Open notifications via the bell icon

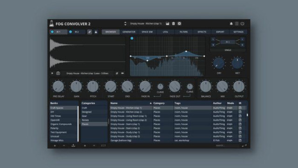coord(231,24)
